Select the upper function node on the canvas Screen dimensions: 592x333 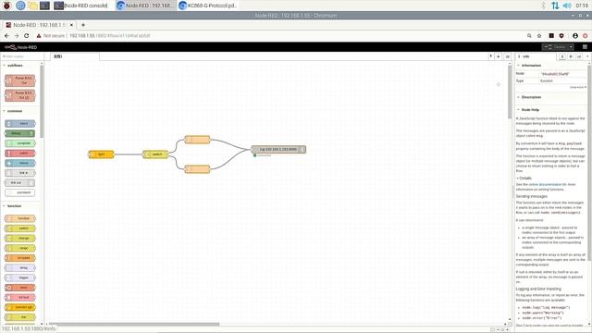[197, 140]
